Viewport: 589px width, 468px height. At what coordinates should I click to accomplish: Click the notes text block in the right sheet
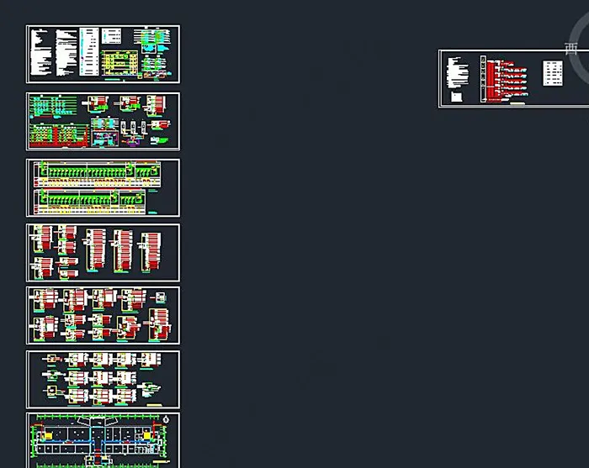(x=455, y=71)
